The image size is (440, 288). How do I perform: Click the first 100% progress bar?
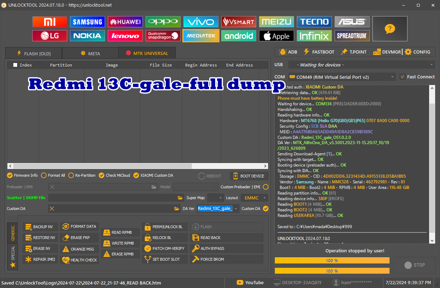[332, 260]
